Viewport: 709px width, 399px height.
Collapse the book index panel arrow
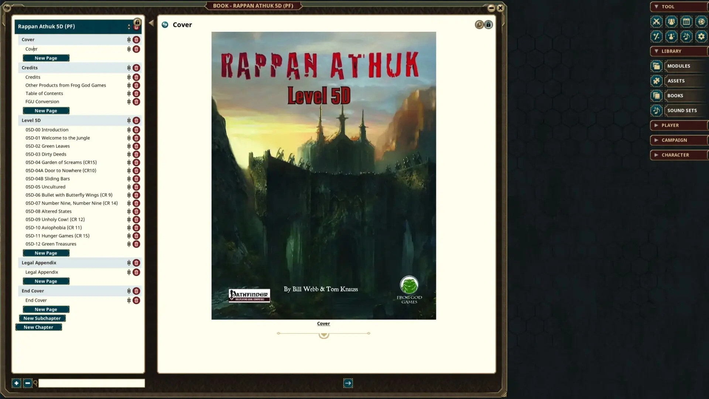[151, 23]
